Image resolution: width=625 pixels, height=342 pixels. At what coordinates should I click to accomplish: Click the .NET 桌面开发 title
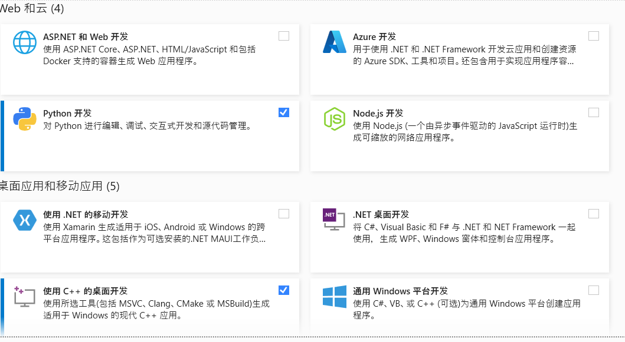[381, 215]
